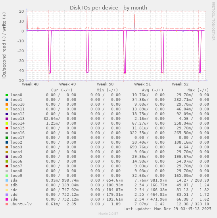Click the loop14 lime legend swatch
The image size is (217, 218).
click(x=7, y=123)
